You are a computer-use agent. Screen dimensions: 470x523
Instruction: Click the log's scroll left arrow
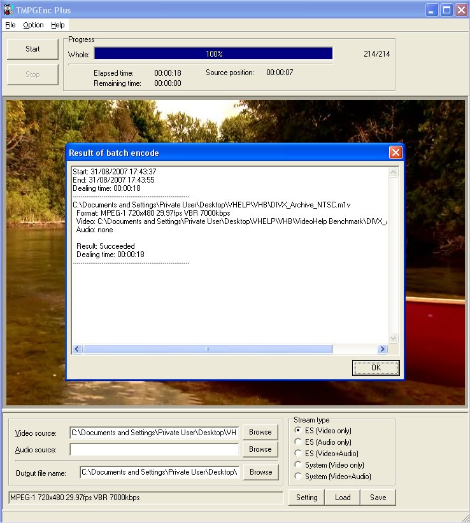coord(77,349)
